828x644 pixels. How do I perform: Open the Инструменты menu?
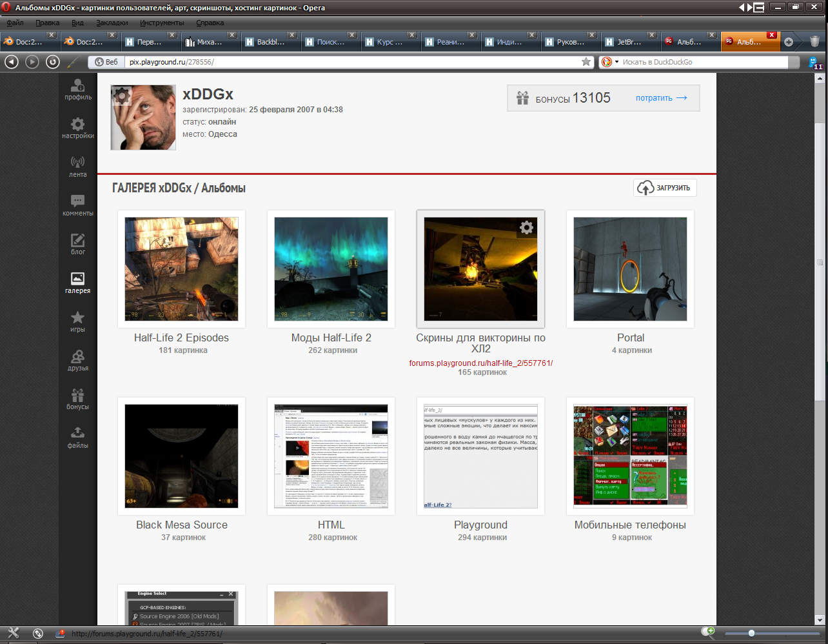point(162,23)
